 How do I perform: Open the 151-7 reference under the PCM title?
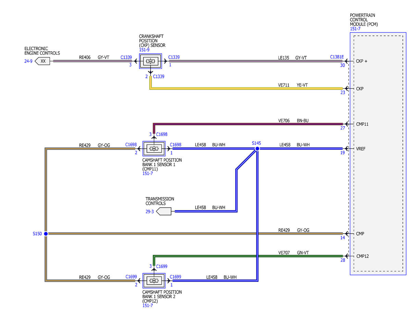[x=355, y=29]
